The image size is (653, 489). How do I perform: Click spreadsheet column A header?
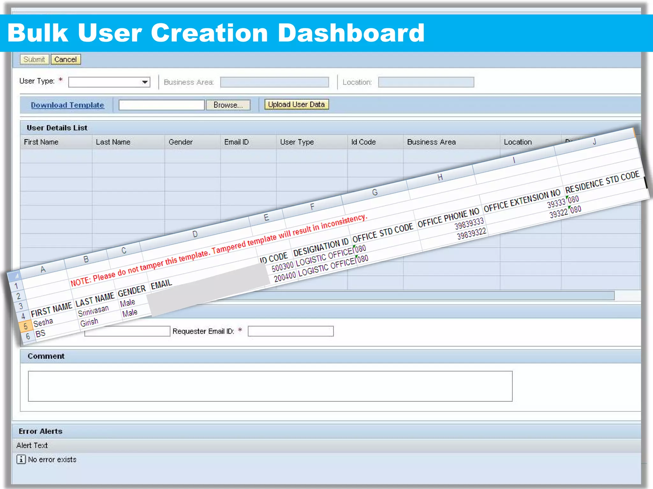coord(43,269)
